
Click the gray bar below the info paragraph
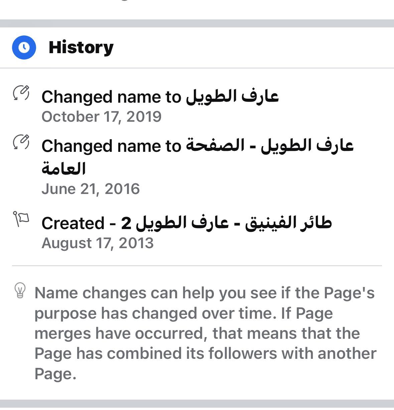point(197,404)
